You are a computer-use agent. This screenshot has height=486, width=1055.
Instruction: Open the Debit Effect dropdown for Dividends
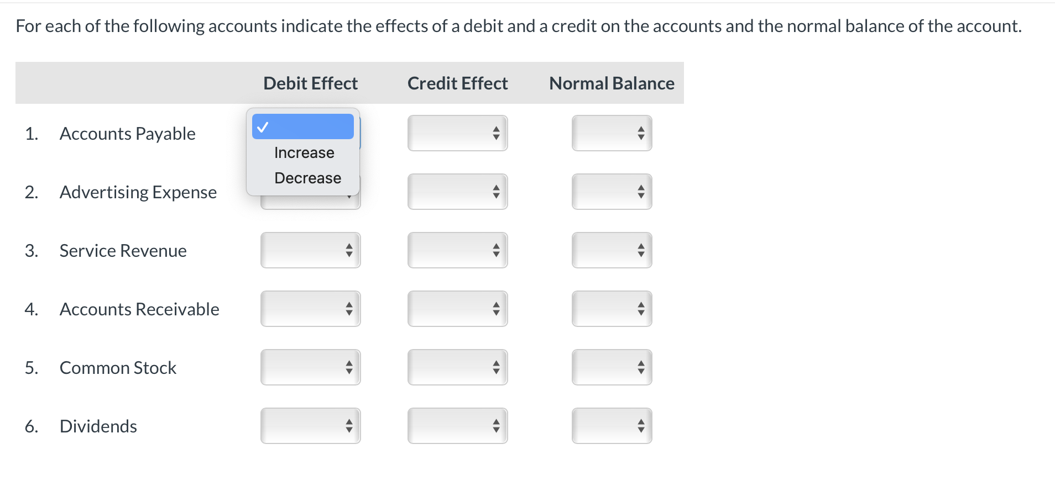click(310, 425)
